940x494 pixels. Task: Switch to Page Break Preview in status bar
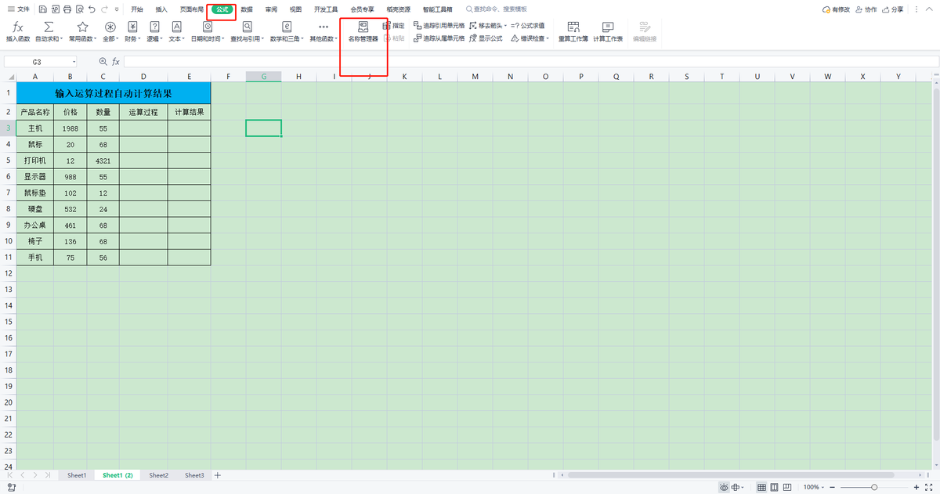[x=789, y=487]
